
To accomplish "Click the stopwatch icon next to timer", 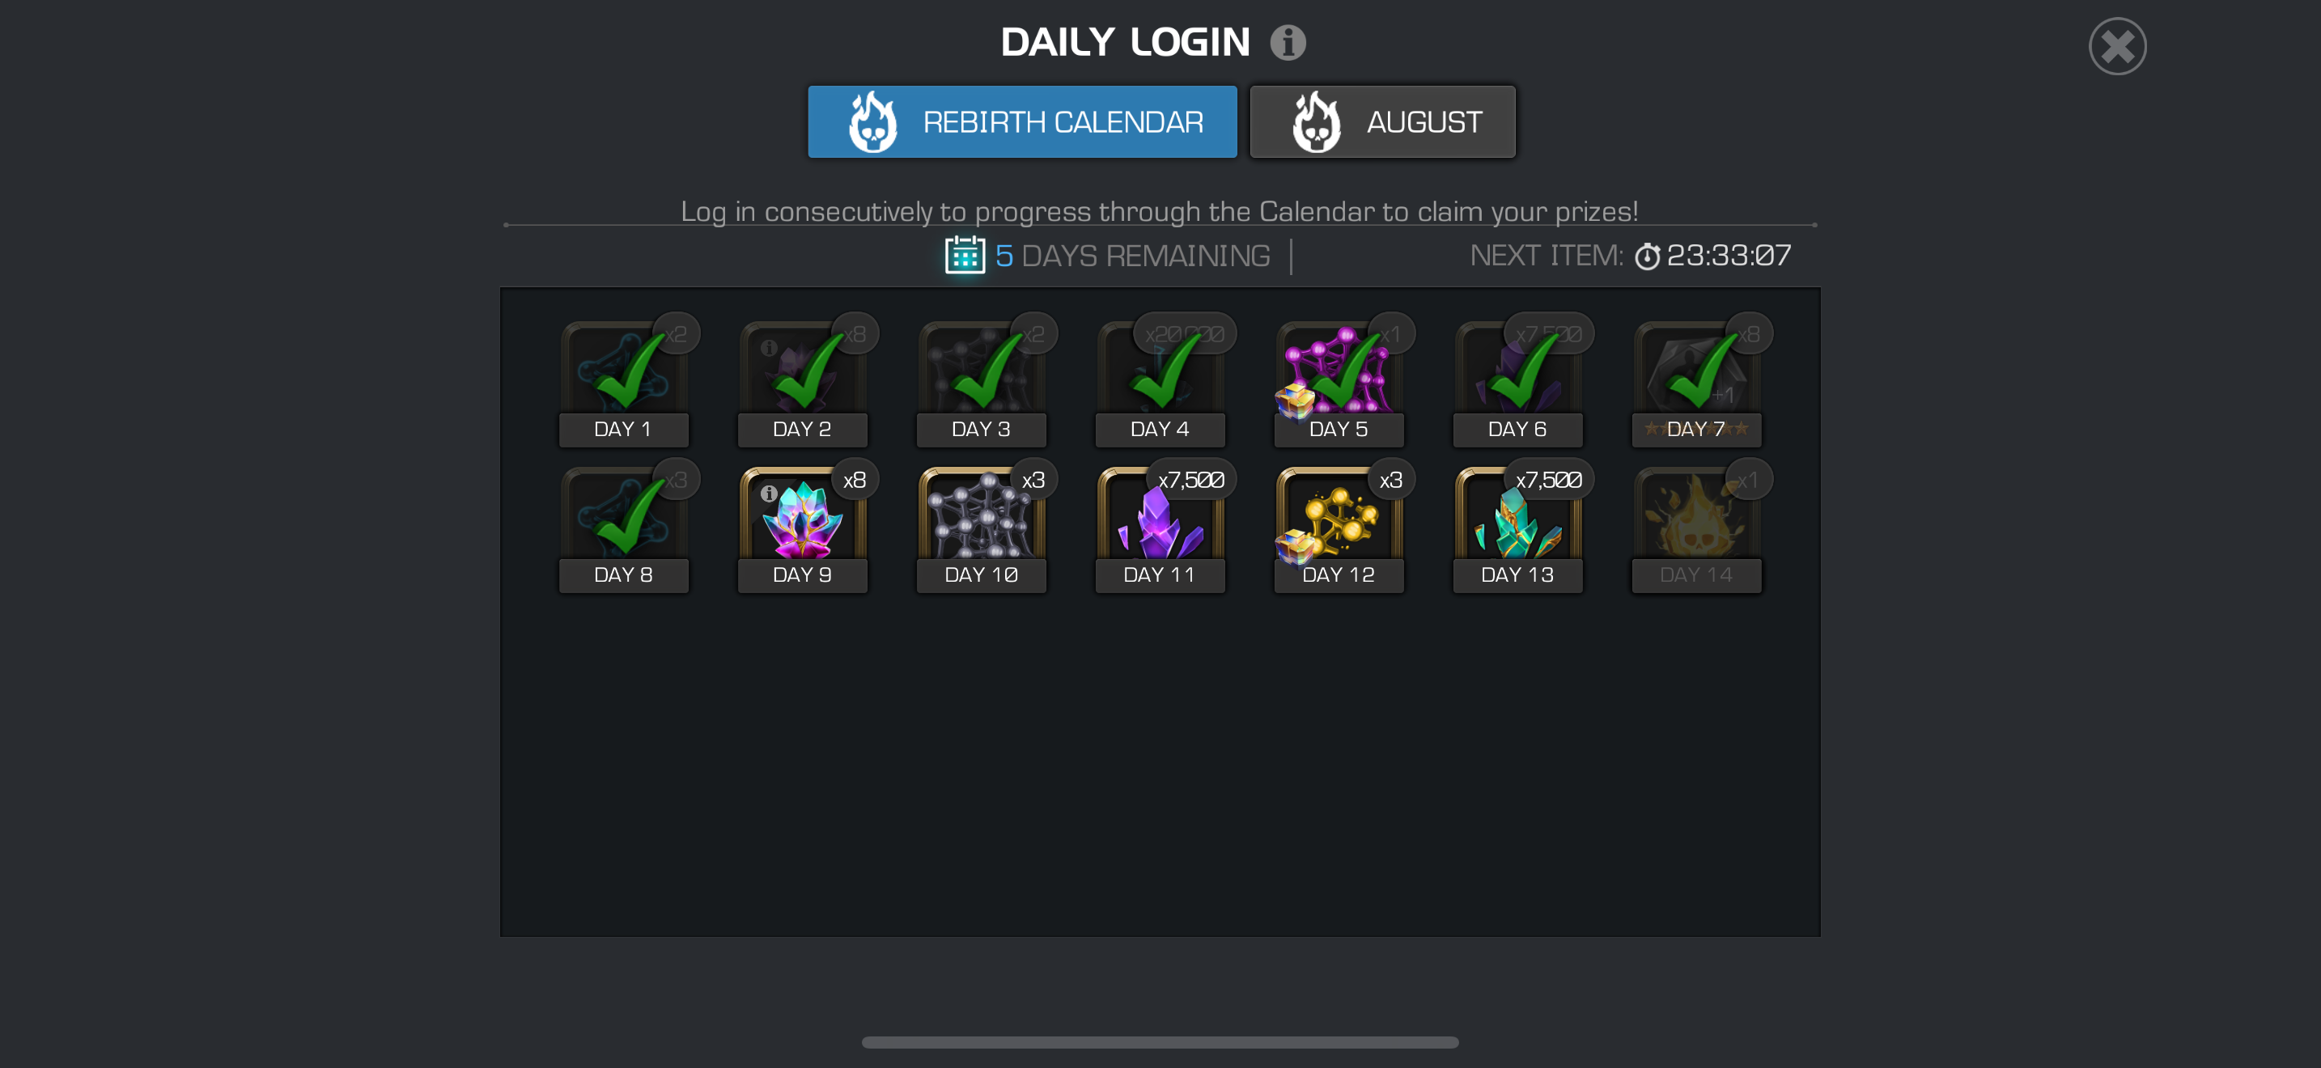I will [1646, 256].
